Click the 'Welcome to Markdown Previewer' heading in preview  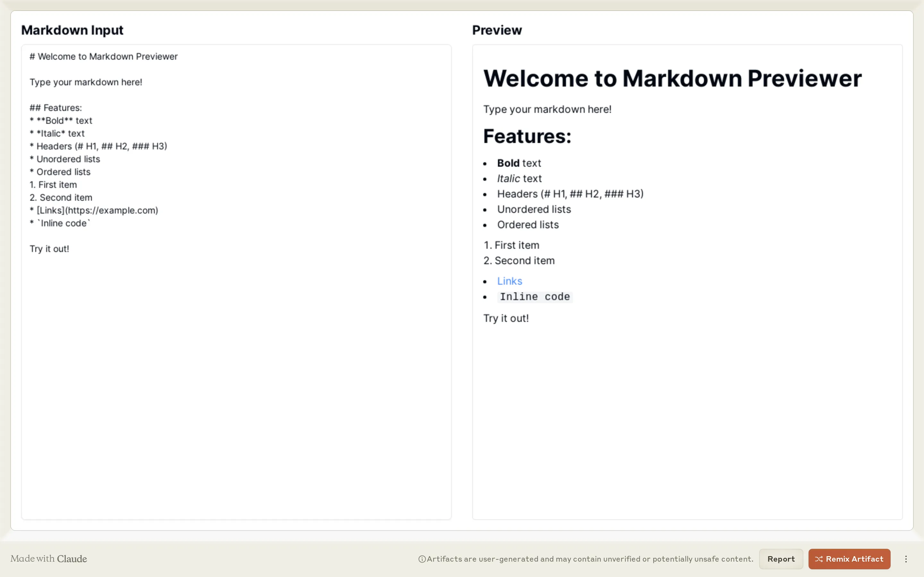coord(672,78)
